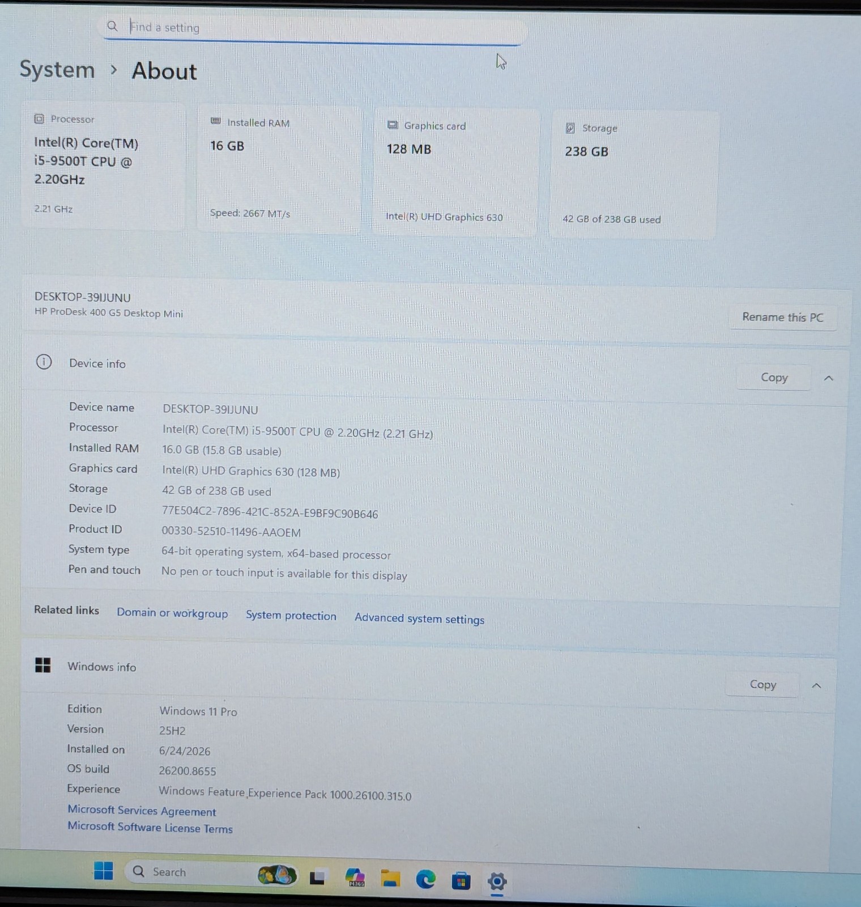Open the Windows Start menu
Viewport: 861px width, 907px height.
103,871
